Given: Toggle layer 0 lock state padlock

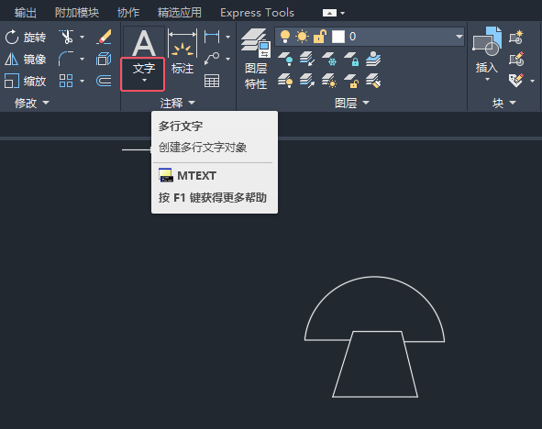Looking at the screenshot, I should coord(320,37).
